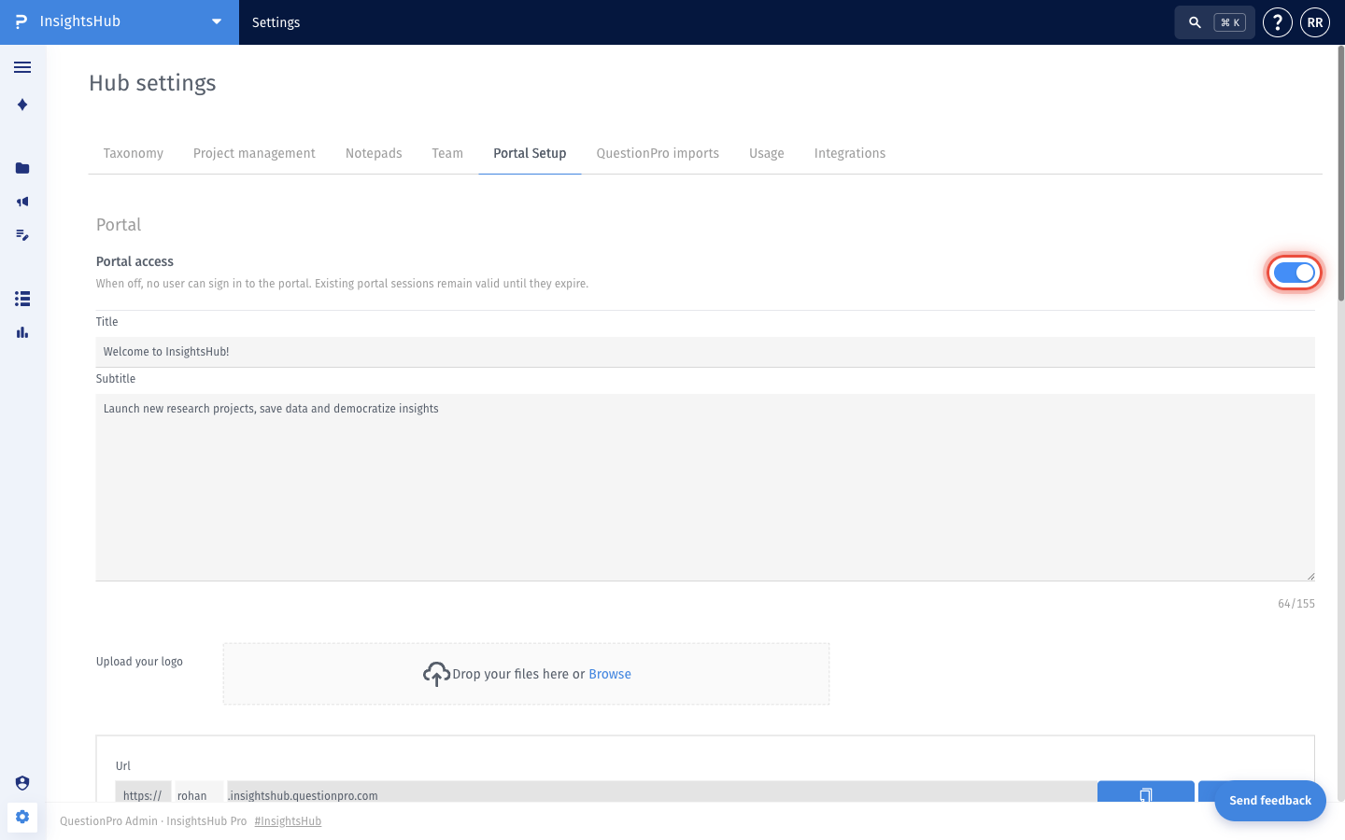Click the .insightshub.questionpro.com domain text
Image resolution: width=1345 pixels, height=840 pixels.
[x=304, y=795]
